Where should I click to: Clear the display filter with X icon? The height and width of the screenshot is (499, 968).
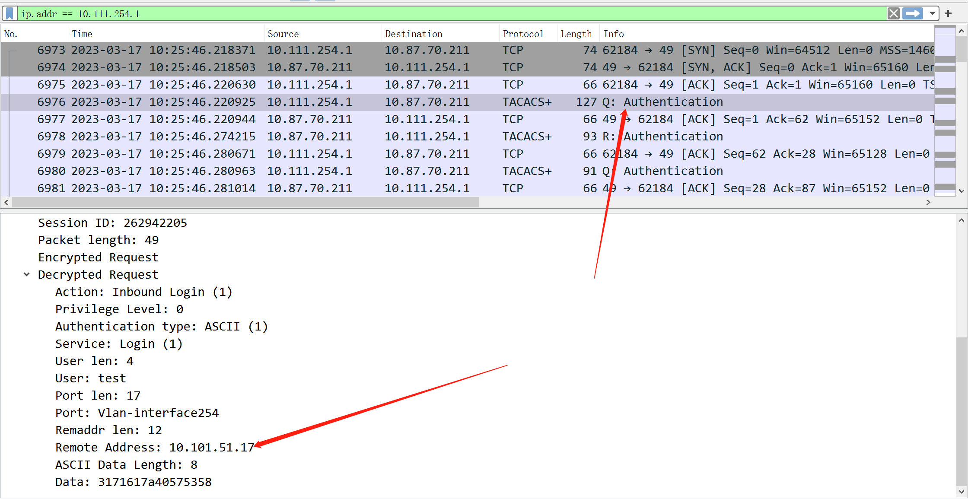tap(893, 13)
